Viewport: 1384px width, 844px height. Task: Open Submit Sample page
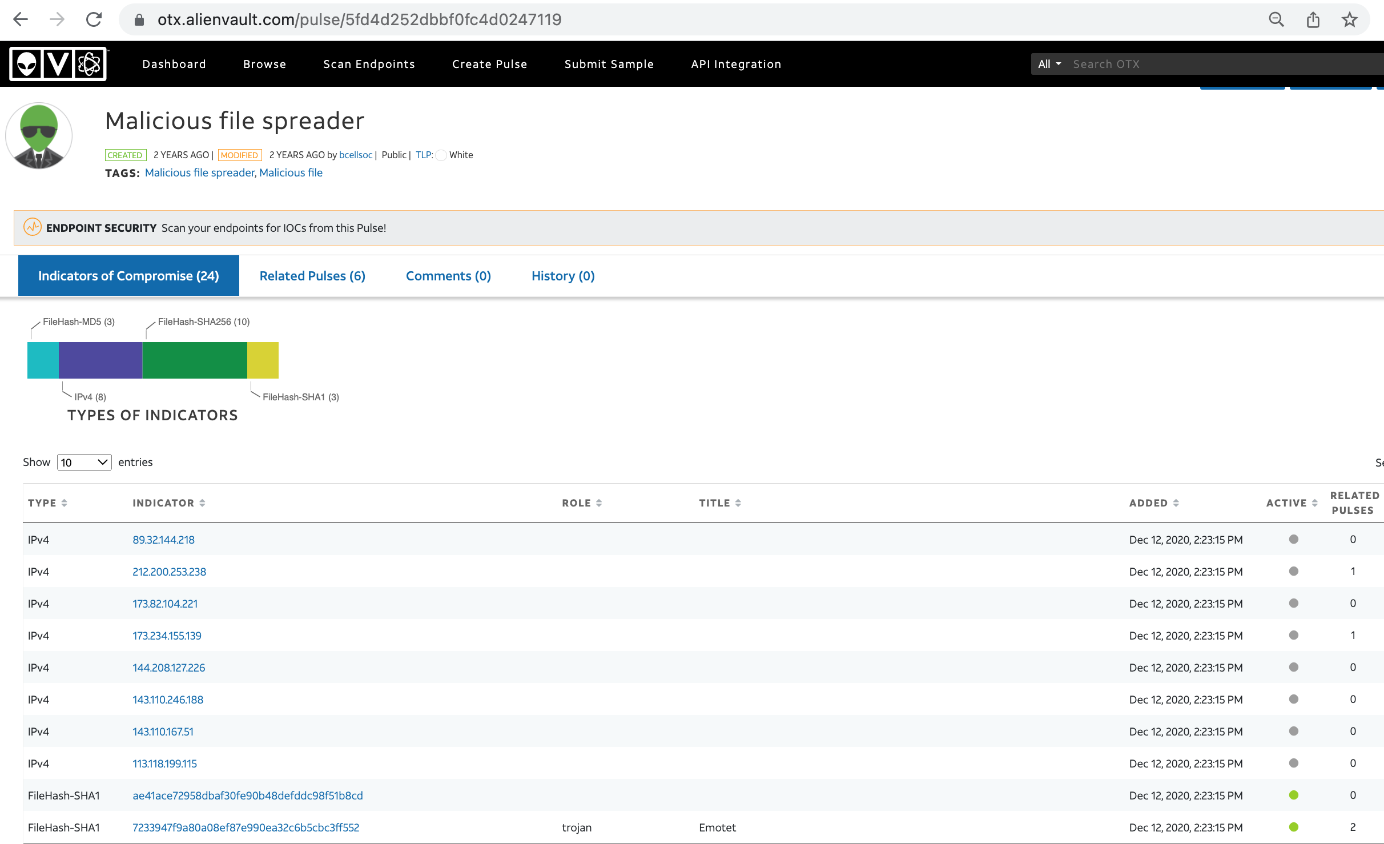tap(609, 64)
